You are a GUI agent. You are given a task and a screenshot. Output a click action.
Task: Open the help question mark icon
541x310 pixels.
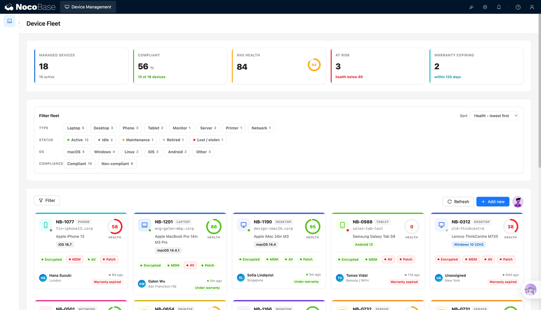click(x=518, y=7)
